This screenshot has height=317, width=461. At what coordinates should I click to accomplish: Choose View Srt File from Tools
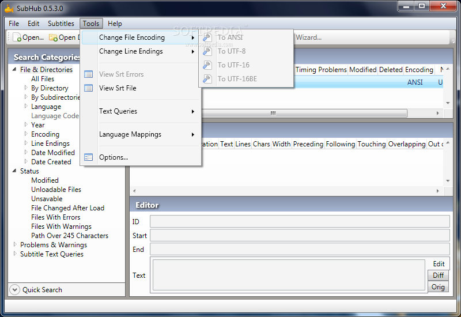tap(141, 88)
